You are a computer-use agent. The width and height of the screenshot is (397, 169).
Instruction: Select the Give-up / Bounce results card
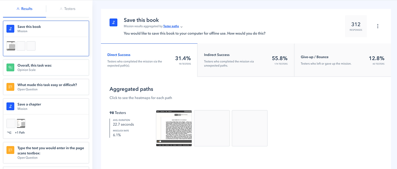[x=342, y=60]
